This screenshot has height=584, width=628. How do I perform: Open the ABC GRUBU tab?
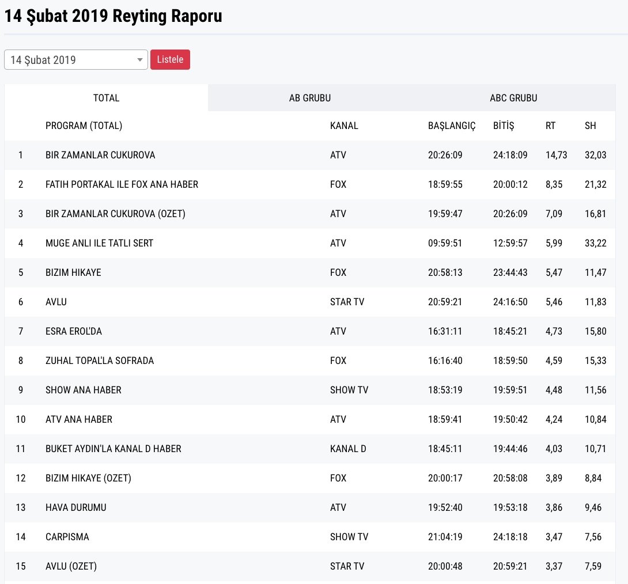coord(513,98)
